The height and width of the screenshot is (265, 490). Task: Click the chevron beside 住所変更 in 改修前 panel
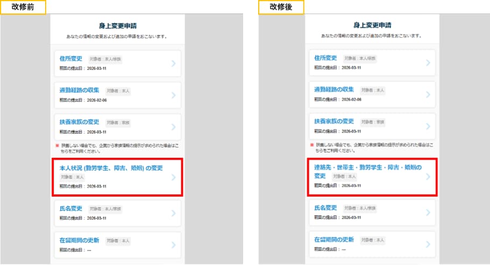pyautogui.click(x=173, y=63)
